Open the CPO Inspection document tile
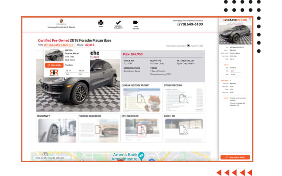Image resolution: width=282 pixels, height=176 pixels. [x=184, y=98]
